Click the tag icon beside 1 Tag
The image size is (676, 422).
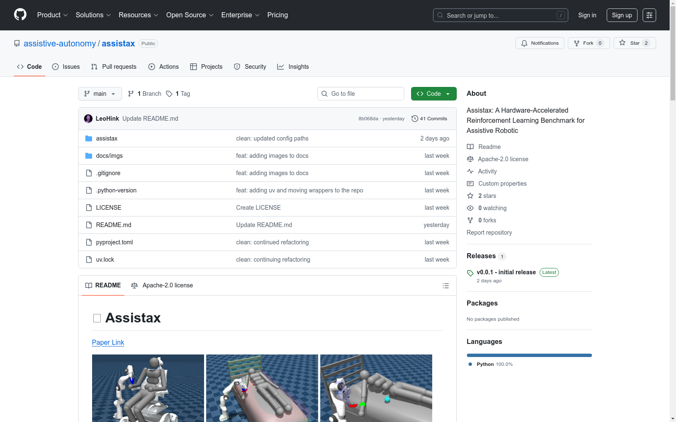[x=169, y=94]
